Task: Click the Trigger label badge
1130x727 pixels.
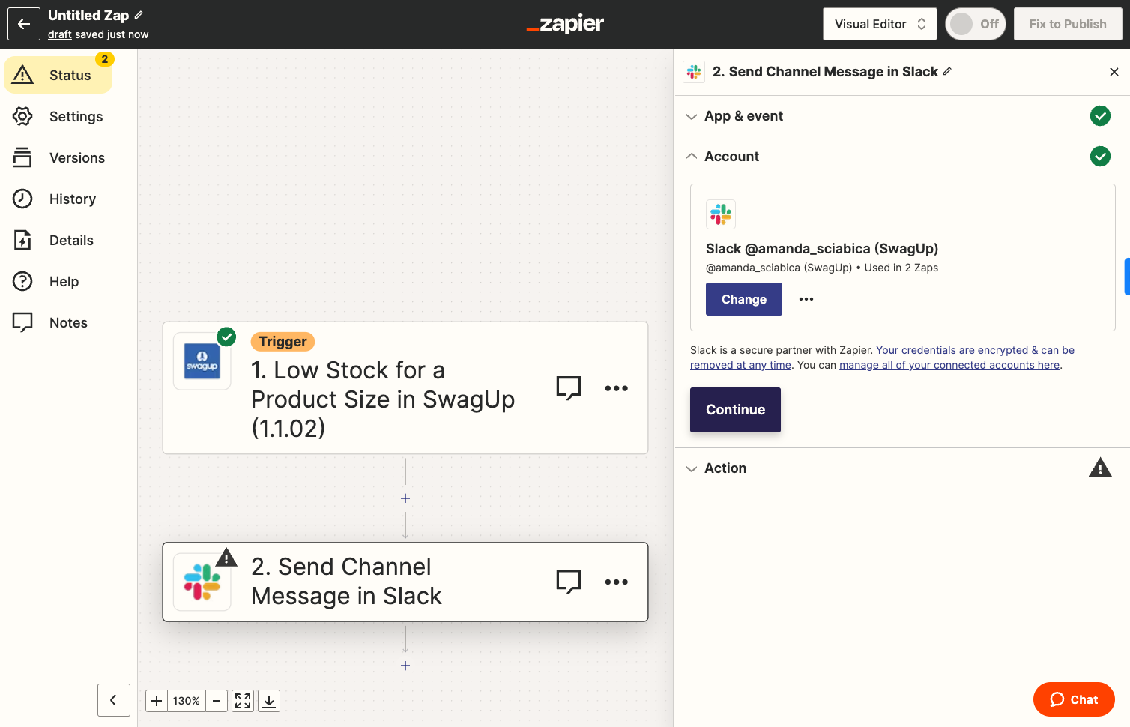Action: coord(282,342)
